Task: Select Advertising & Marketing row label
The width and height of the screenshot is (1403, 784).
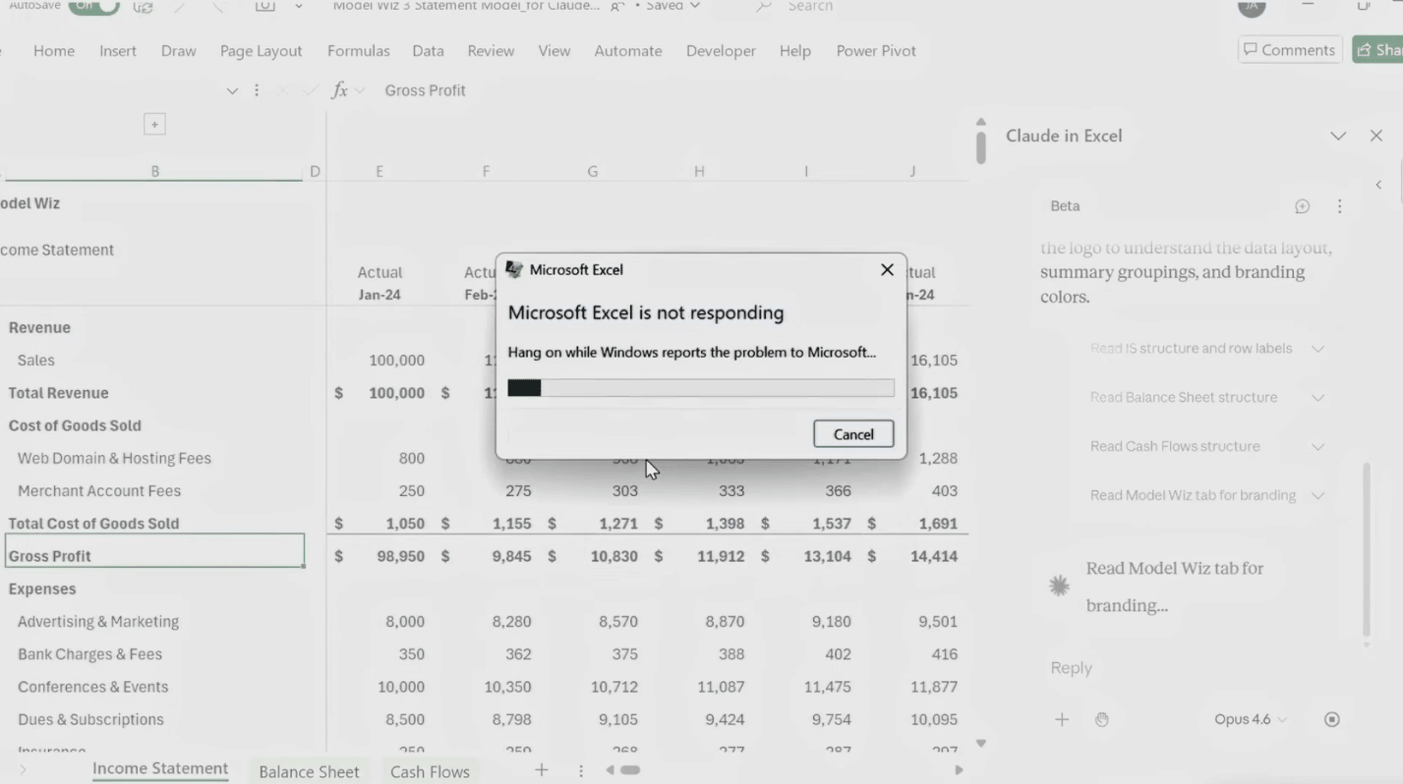Action: point(98,622)
